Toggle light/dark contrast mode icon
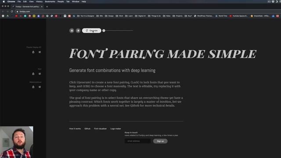The width and height of the screenshot is (281, 158). (x=78, y=31)
